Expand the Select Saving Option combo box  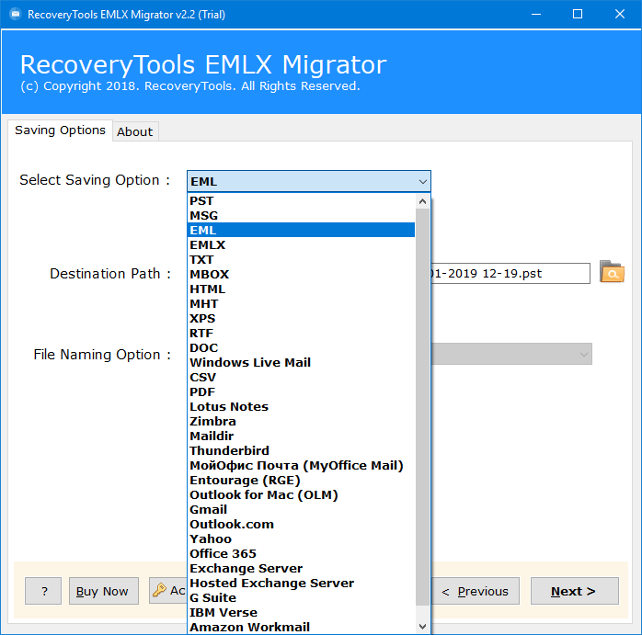coord(309,181)
